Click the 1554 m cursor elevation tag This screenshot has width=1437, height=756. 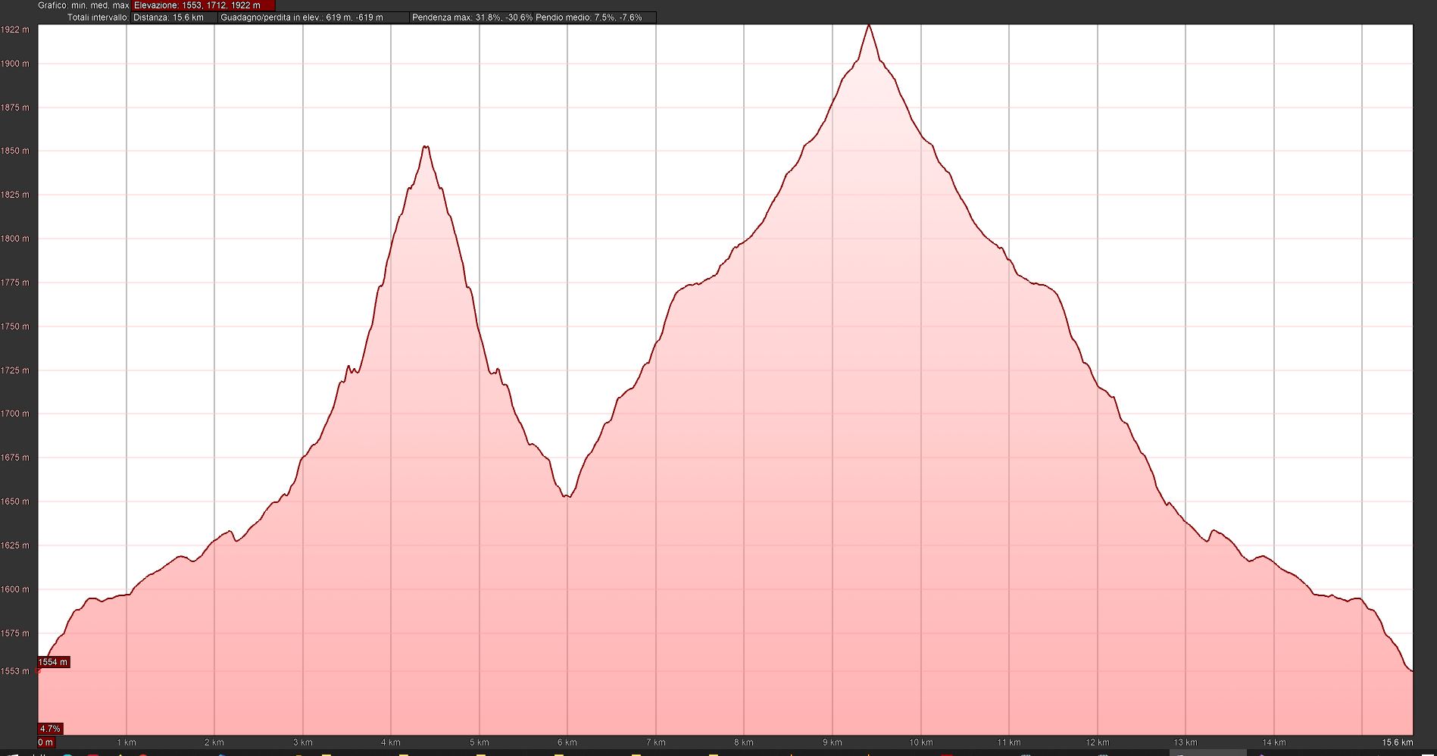53,662
